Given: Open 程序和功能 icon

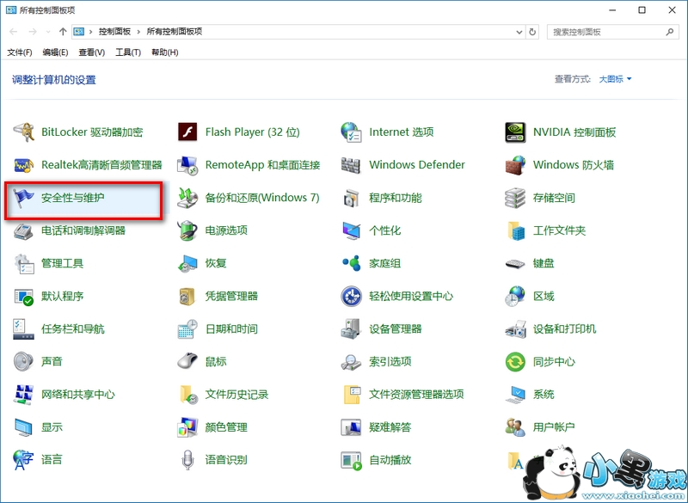Looking at the screenshot, I should (x=351, y=198).
